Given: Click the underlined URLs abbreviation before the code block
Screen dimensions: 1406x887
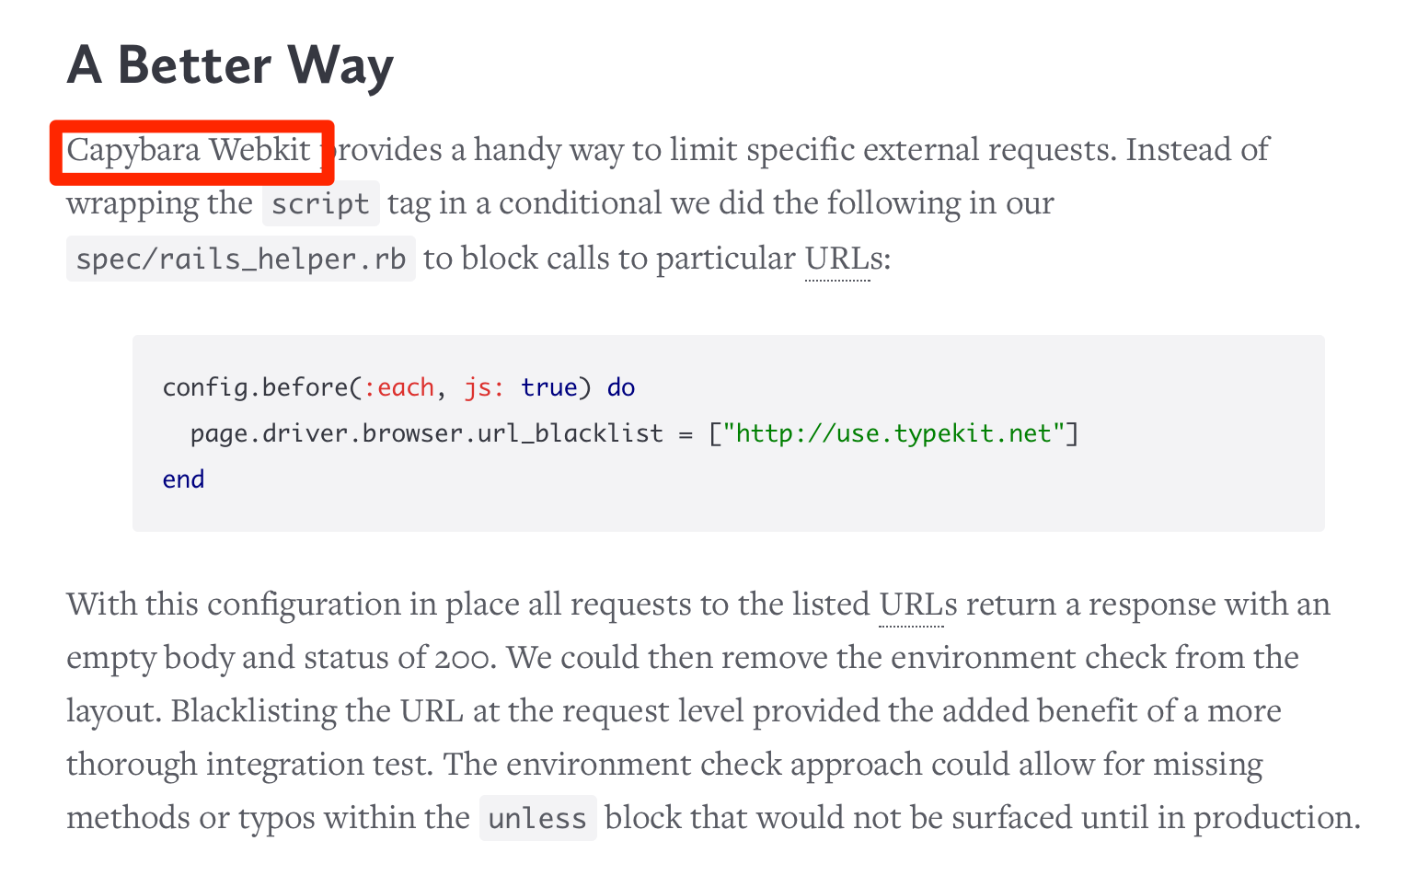Looking at the screenshot, I should pyautogui.click(x=837, y=259).
